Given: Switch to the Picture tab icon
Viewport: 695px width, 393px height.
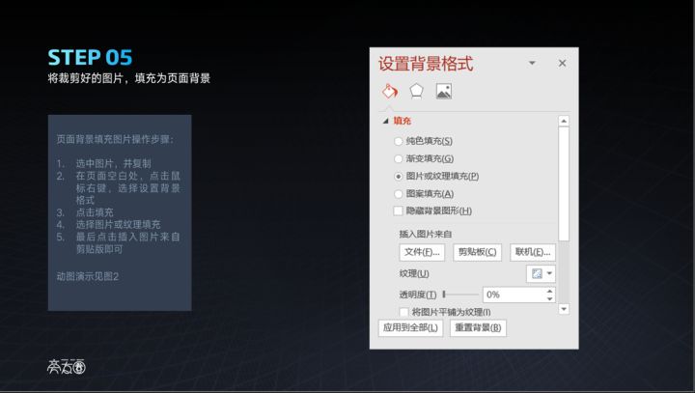Looking at the screenshot, I should pos(444,92).
